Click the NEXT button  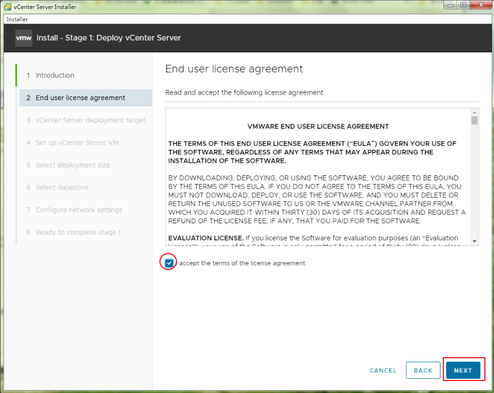click(463, 370)
